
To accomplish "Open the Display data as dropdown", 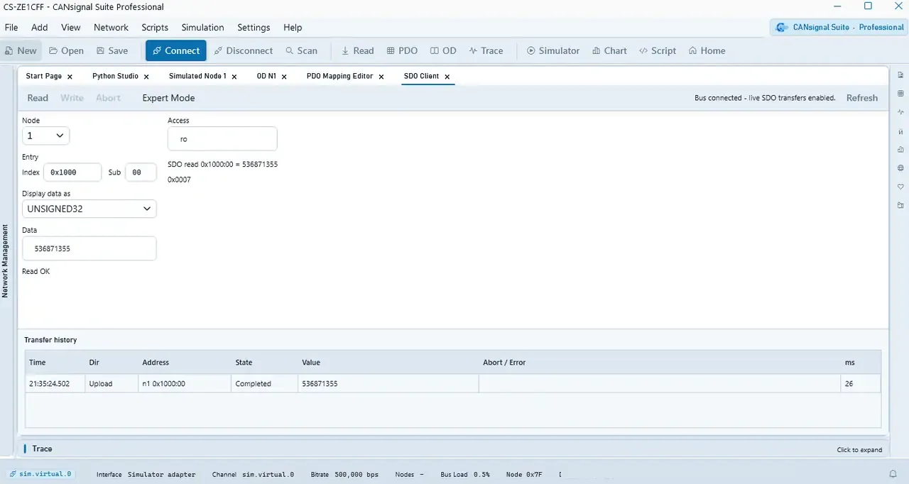I will pos(89,209).
